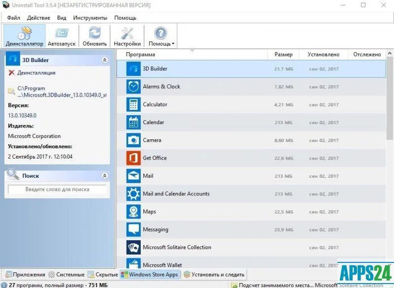Click the Messaging app icon
Viewport: 394px width, 288px height.
[x=133, y=229]
